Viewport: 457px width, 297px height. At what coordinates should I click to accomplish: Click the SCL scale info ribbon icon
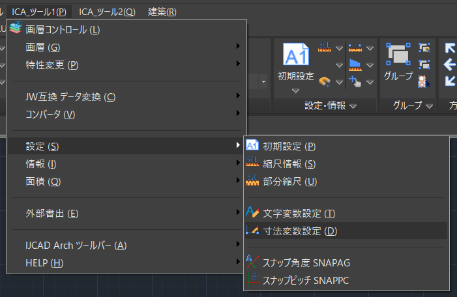coord(325,47)
